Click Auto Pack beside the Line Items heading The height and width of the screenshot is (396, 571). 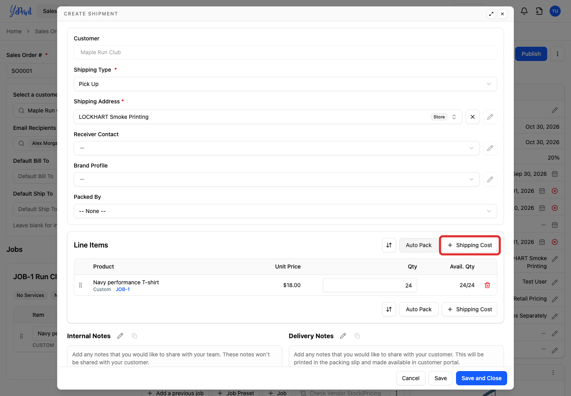pos(419,245)
